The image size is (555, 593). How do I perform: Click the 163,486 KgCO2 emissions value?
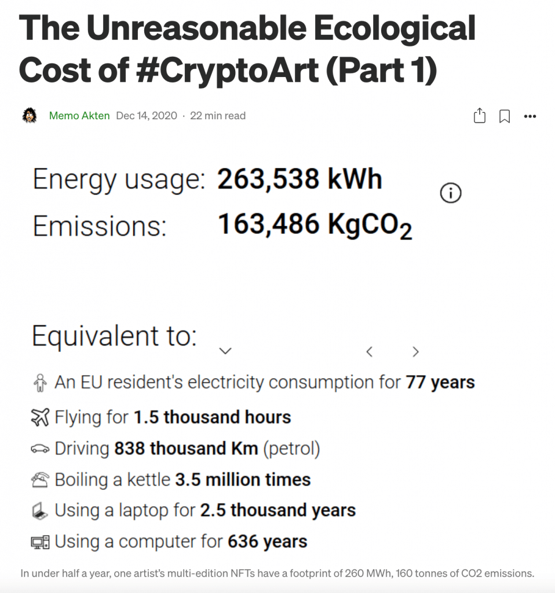(315, 225)
